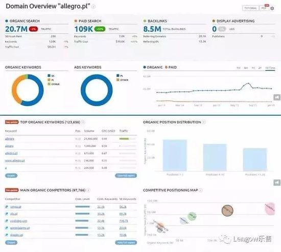
Task: Select the 6M time range tab
Action: click(246, 68)
